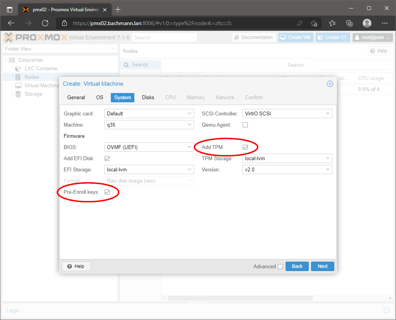
Task: Switch to the OS tab
Action: click(x=100, y=98)
